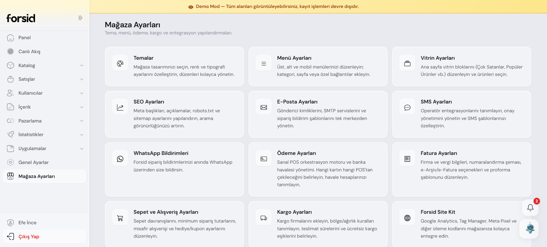Open Pazarlama menu label
The image size is (547, 247).
30,121
